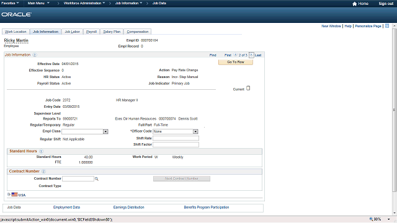Click the page icon beside Personalize Page
397x223 pixels.
387,26
